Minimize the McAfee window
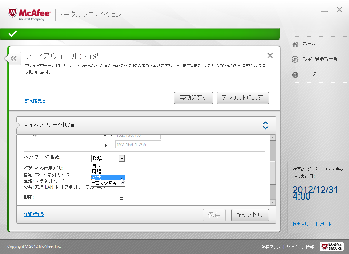 pos(324,11)
